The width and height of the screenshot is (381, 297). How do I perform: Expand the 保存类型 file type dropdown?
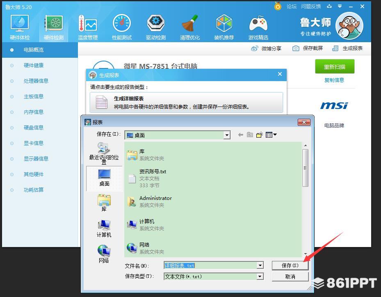click(260, 277)
